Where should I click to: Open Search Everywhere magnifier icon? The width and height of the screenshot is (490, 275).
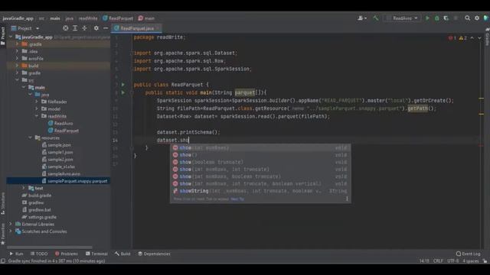467,18
